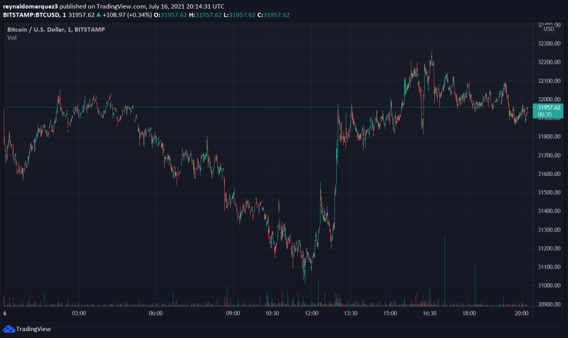Open the chart interval selector showing 1

pos(64,16)
